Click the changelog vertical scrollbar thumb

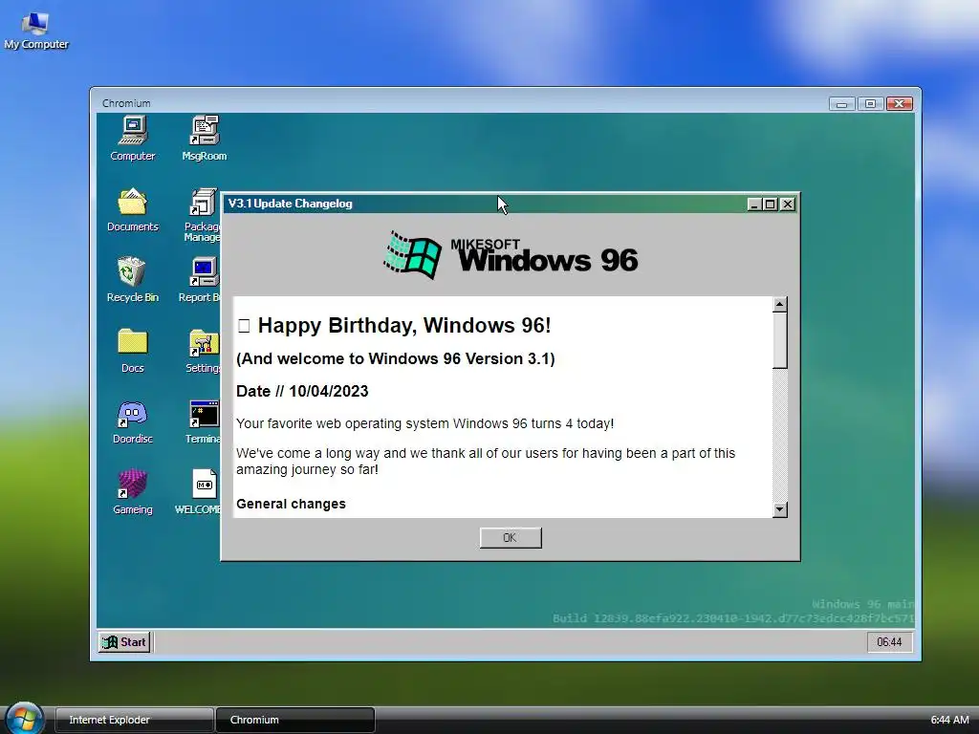[779, 340]
